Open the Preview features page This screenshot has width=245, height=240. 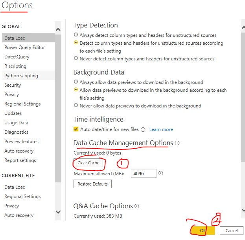(x=28, y=141)
